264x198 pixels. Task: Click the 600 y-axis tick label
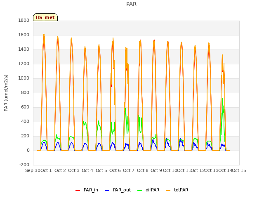25,107
